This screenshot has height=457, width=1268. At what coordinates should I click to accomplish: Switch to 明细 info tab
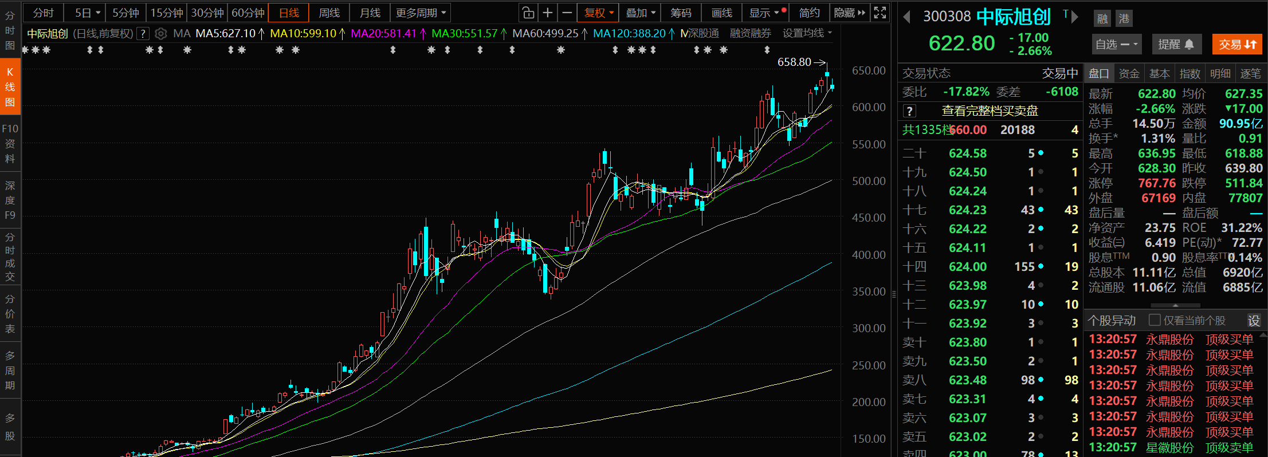1220,73
